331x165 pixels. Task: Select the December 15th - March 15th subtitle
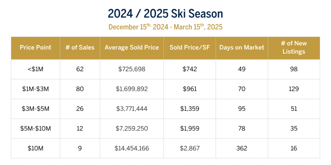(165, 27)
